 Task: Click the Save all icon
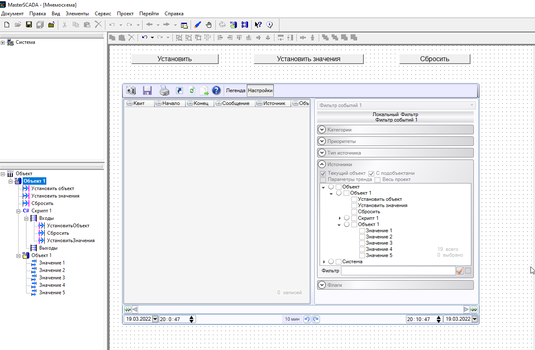pyautogui.click(x=40, y=25)
